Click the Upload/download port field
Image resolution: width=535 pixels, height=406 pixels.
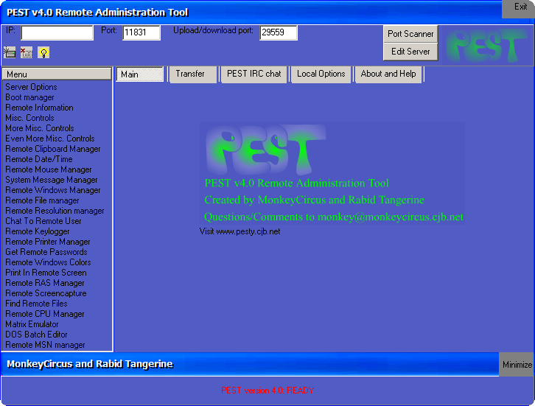tap(278, 32)
